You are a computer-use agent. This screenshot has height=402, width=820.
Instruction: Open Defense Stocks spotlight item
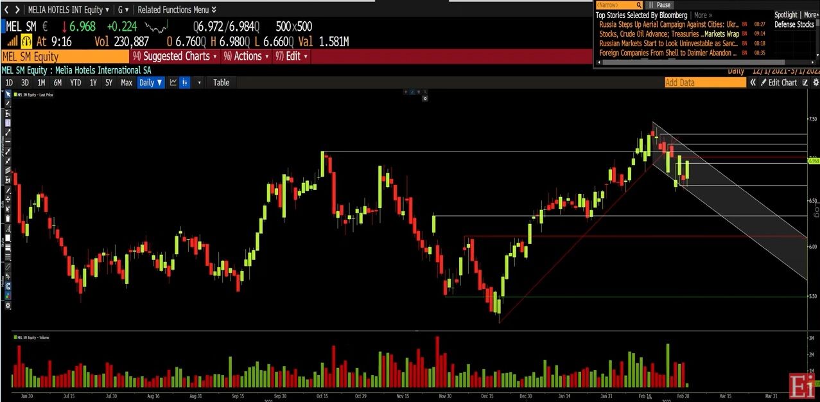pyautogui.click(x=794, y=24)
